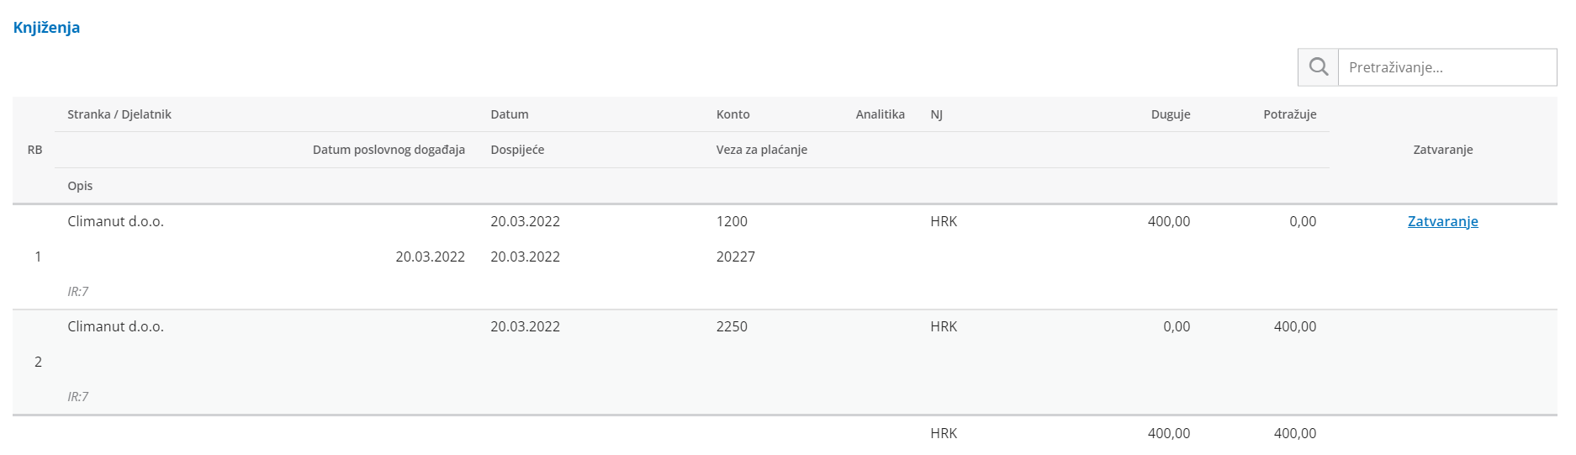The image size is (1576, 455).
Task: Click konto 1200 in row 1
Action: click(x=732, y=221)
